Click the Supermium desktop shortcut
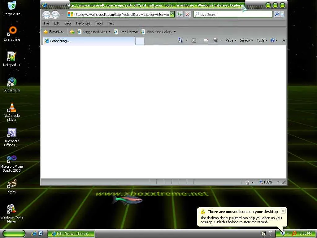Viewport: 317px width, 238px height. point(12,85)
